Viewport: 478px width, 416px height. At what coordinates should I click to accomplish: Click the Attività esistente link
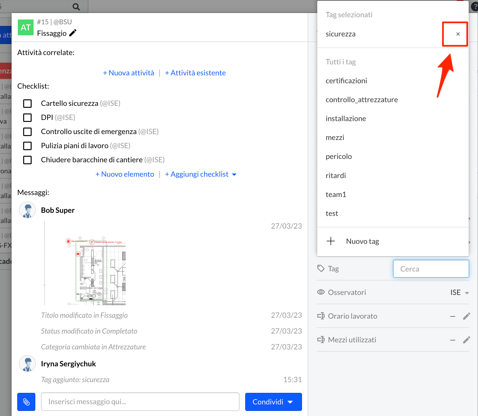(195, 73)
